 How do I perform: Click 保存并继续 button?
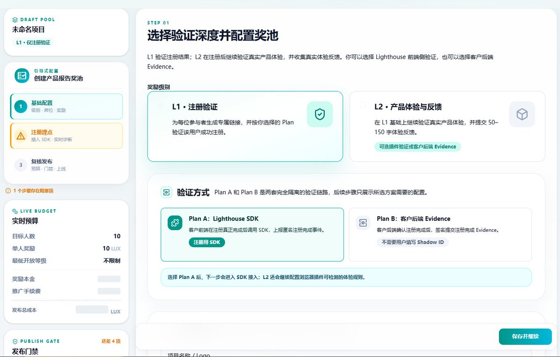pyautogui.click(x=525, y=336)
